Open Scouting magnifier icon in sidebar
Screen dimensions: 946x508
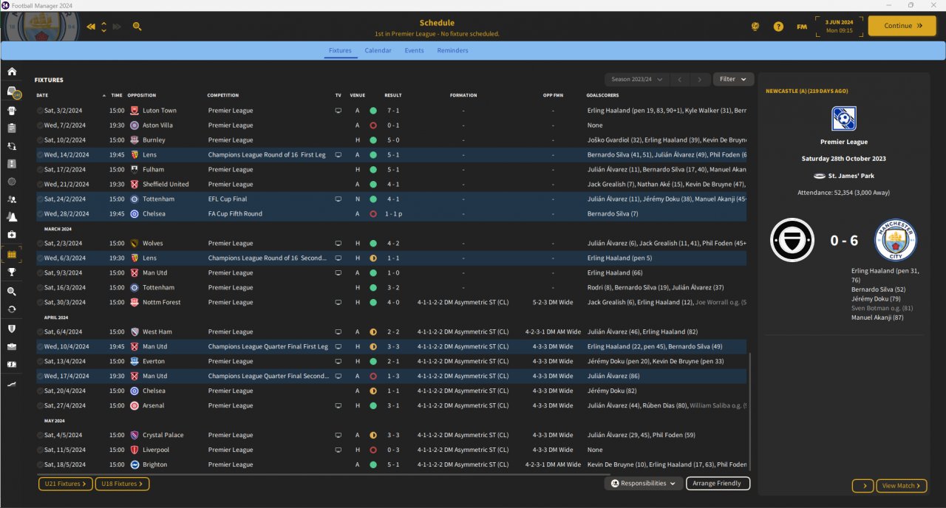[12, 292]
